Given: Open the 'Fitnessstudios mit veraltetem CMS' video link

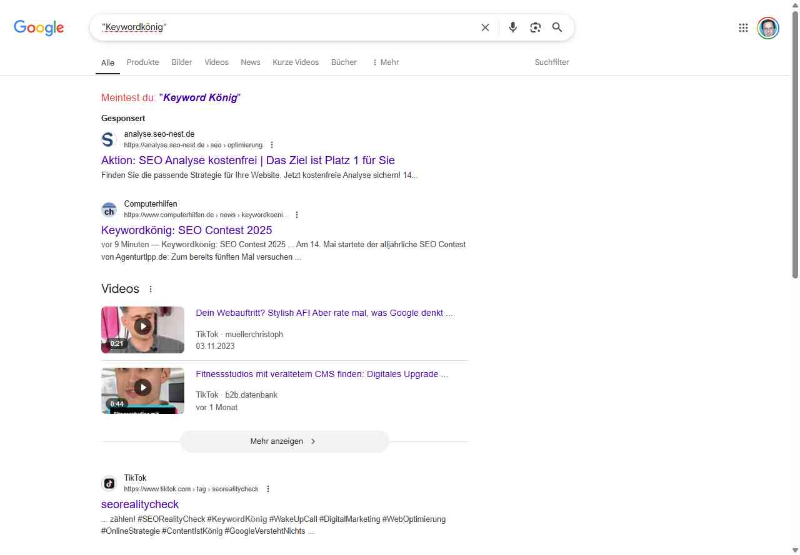Looking at the screenshot, I should (322, 374).
